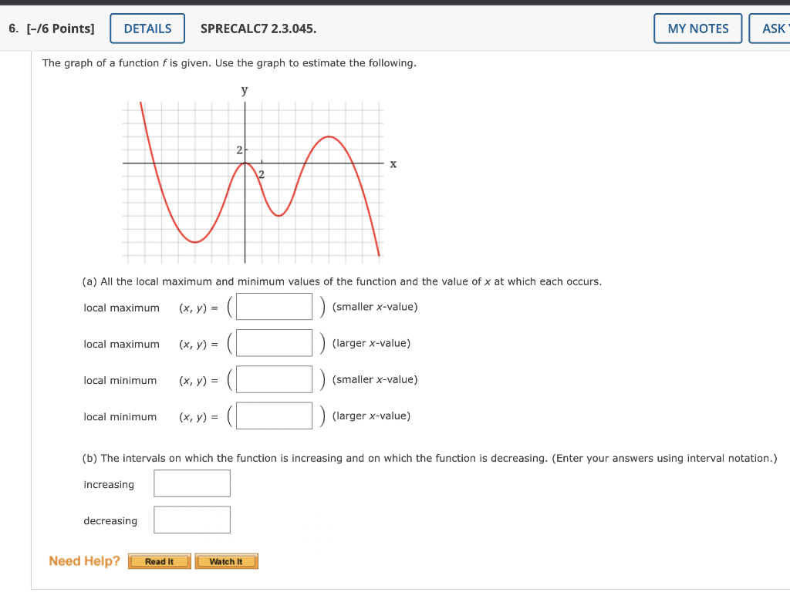Open the DETAILS panel for question 6

click(x=147, y=28)
